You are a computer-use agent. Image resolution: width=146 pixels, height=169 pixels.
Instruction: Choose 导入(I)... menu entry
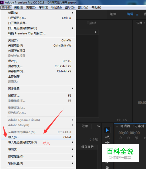pos(38,137)
